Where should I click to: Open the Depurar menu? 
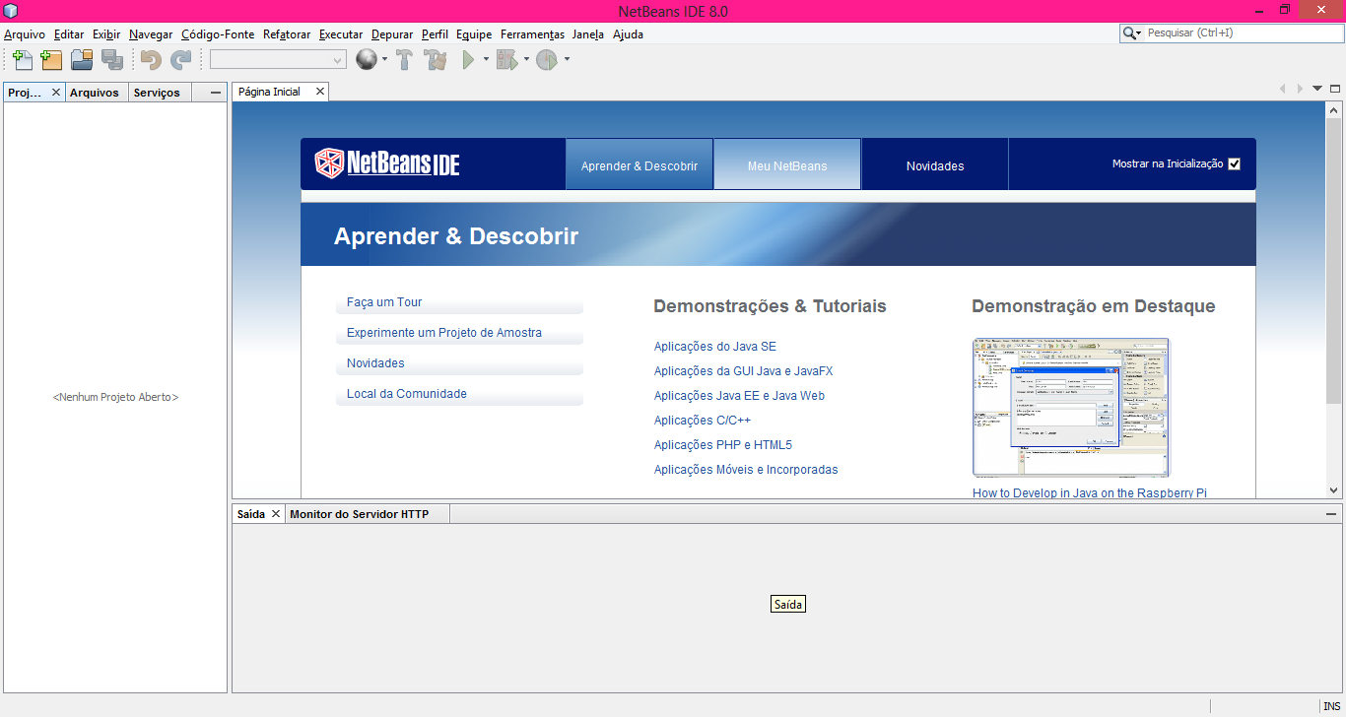pos(392,34)
